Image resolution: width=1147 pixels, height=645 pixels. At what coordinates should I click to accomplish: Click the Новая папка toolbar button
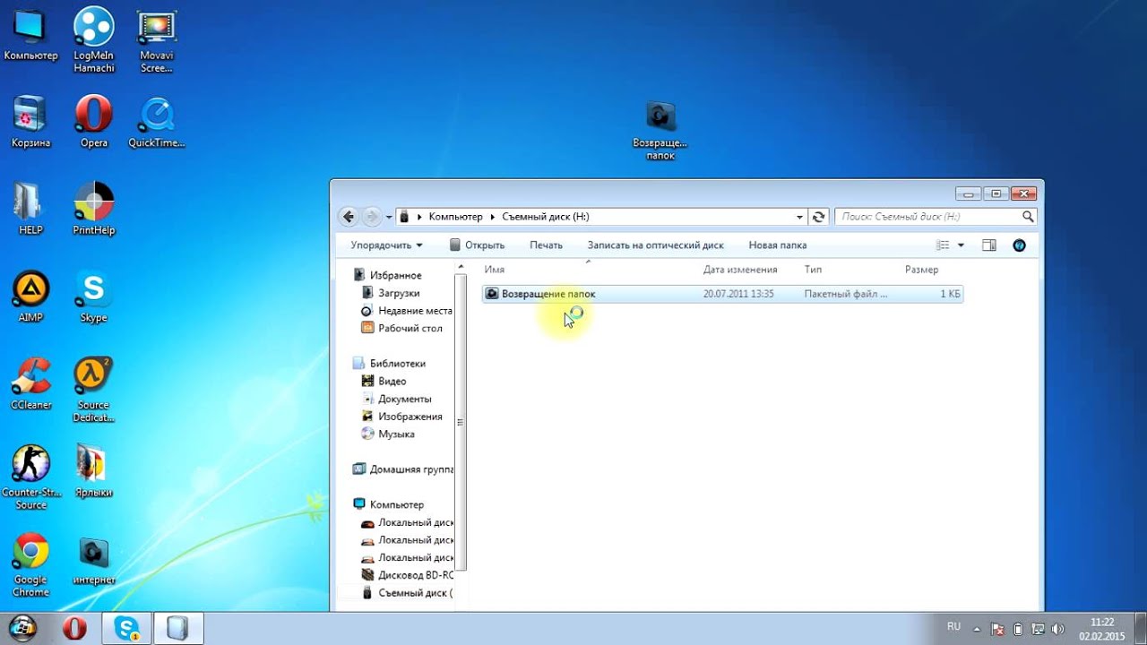[777, 245]
